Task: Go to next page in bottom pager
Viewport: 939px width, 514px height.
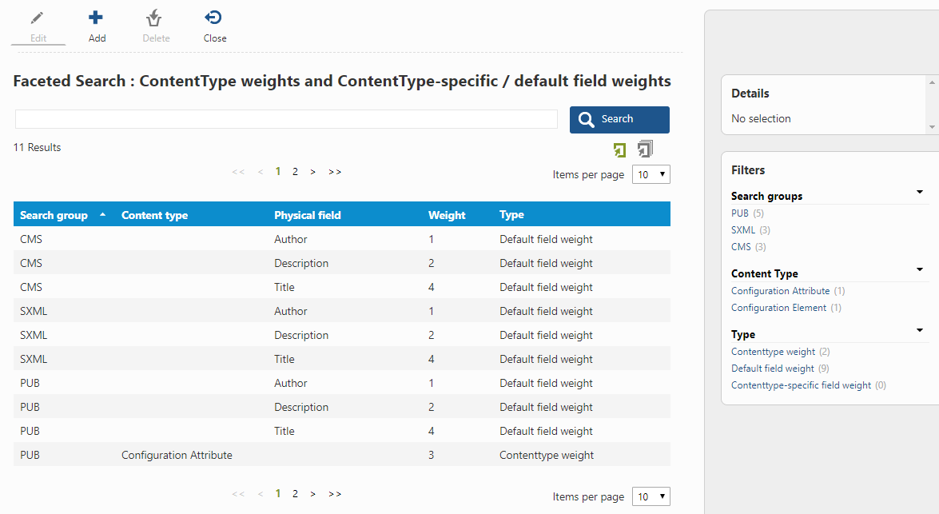Action: (312, 494)
